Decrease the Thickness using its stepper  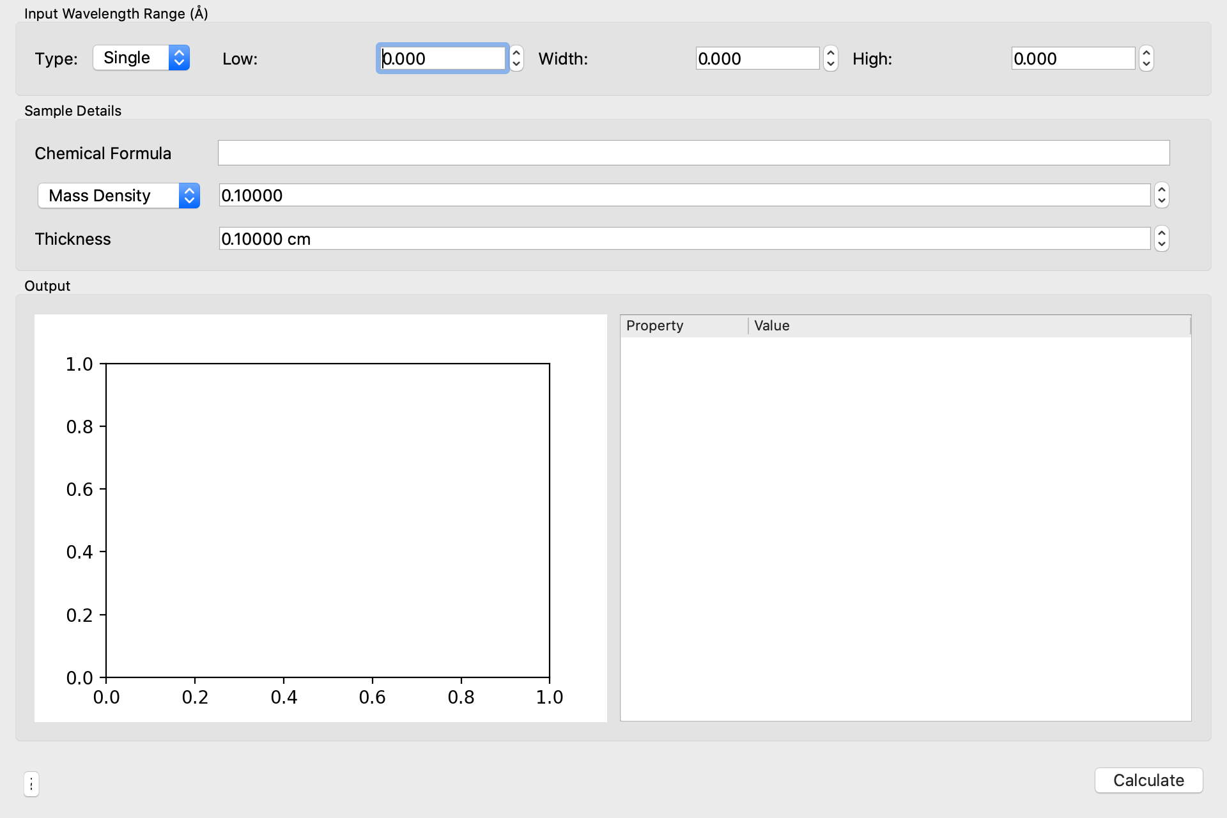coord(1161,243)
